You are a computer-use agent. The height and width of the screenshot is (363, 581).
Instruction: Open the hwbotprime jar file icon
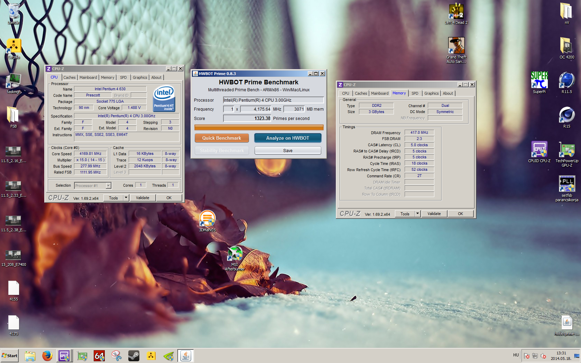[566, 325]
